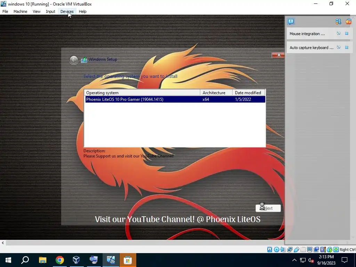356x267 pixels.
Task: Click the hard disk activity status icon
Action: pyautogui.click(x=269, y=250)
